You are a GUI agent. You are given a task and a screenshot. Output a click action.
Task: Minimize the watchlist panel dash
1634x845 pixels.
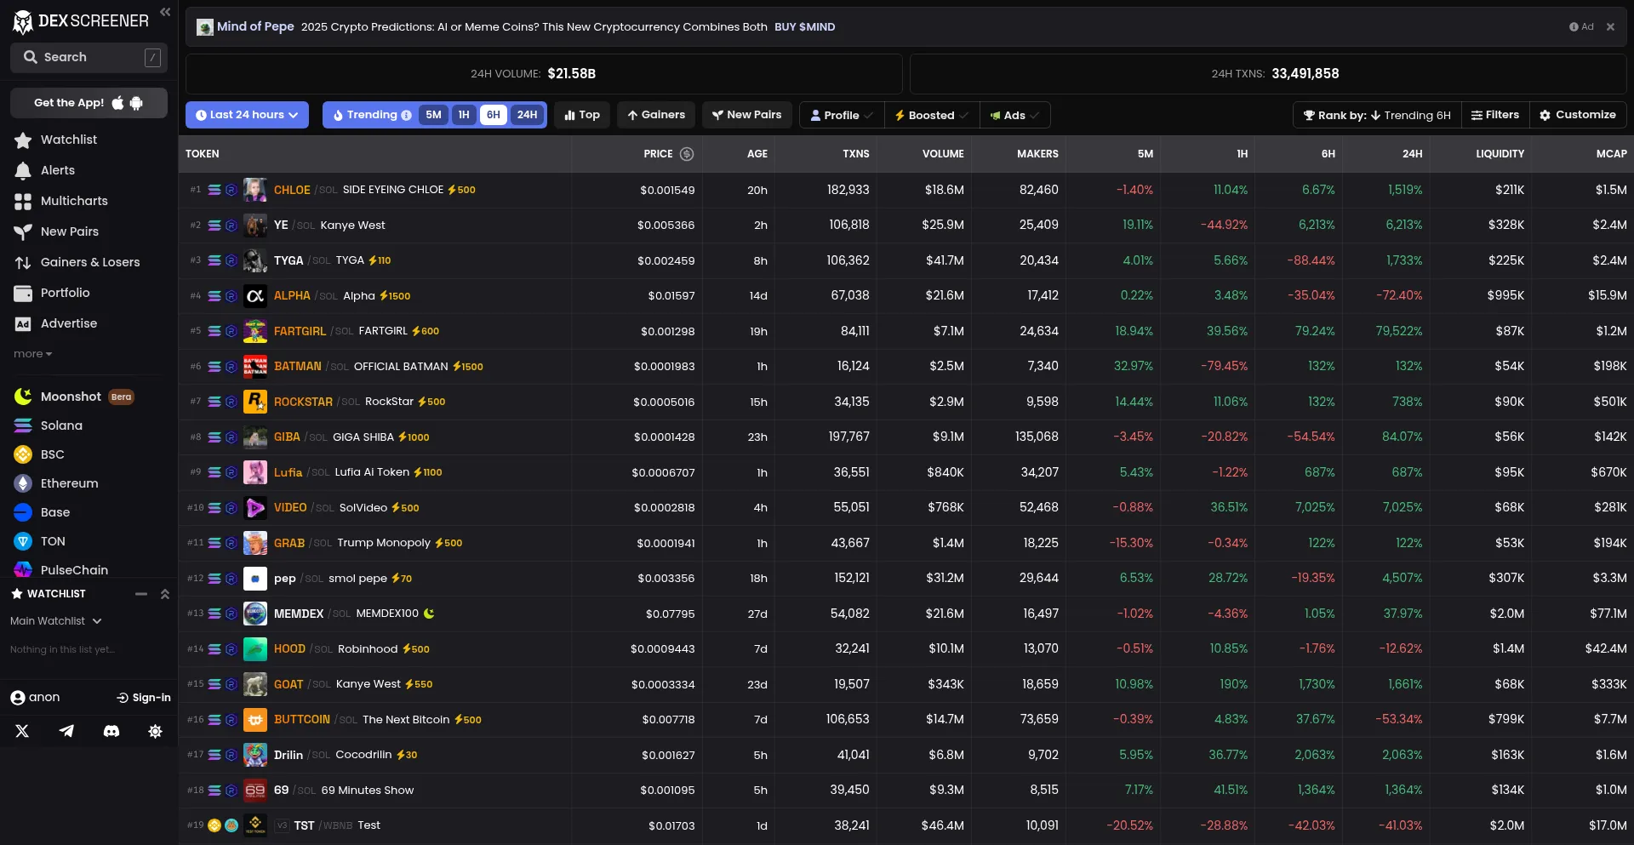[x=141, y=594]
